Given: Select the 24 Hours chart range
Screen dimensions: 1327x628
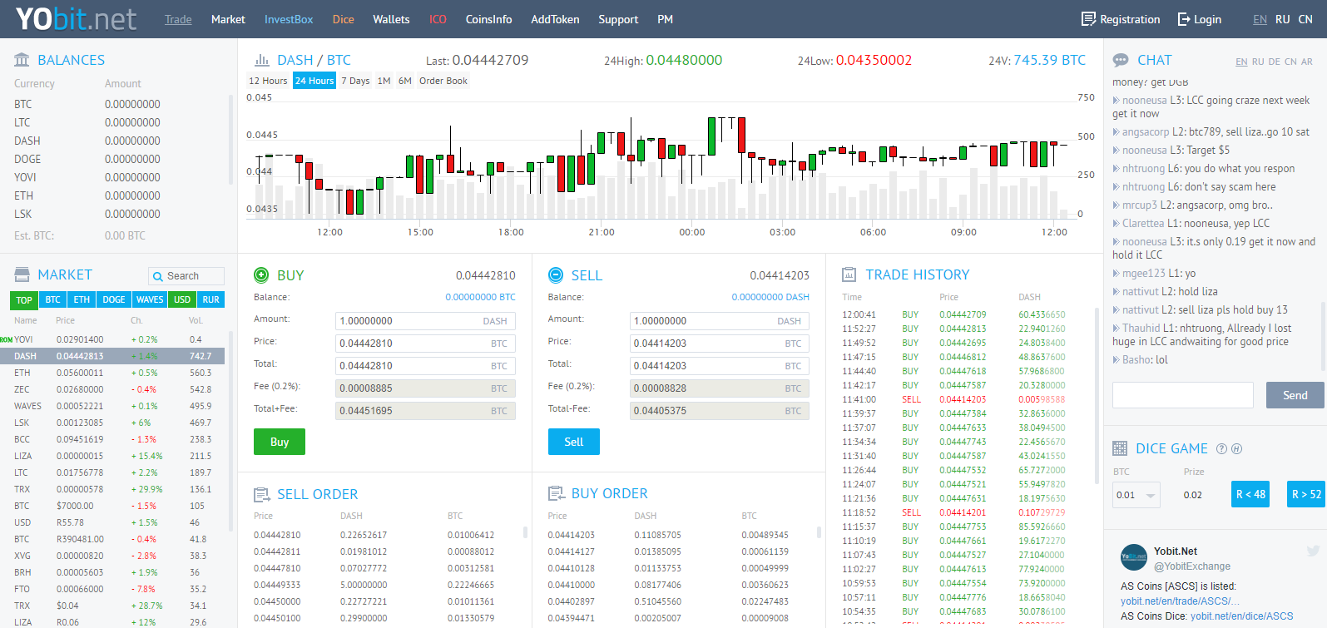Looking at the screenshot, I should click(314, 81).
